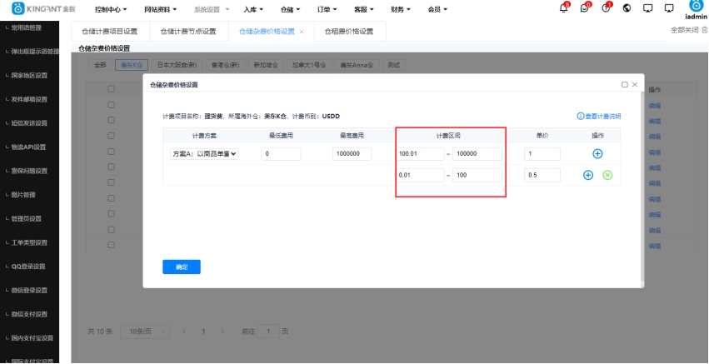The image size is (709, 364).
Task: Click the 确定 confirm button
Action: point(182,267)
